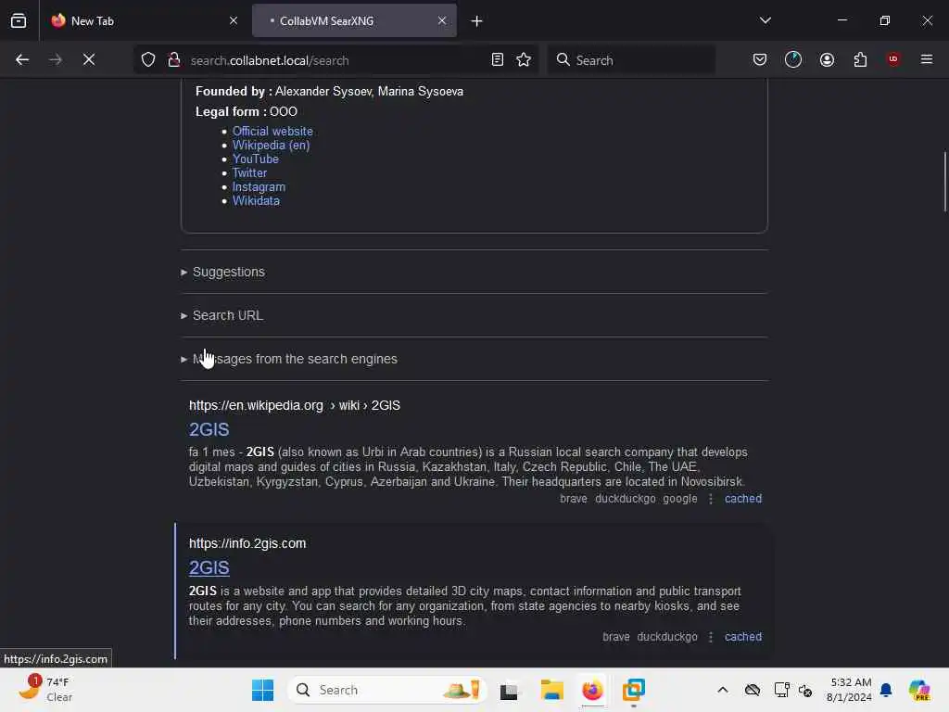Close the New Tab tab
The height and width of the screenshot is (712, 949).
tap(234, 20)
